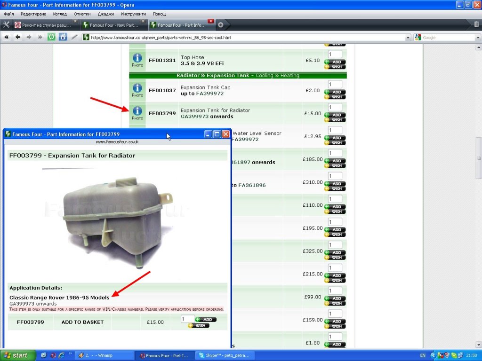Add the £12.95 Water Level Sensor to basket

click(x=335, y=138)
